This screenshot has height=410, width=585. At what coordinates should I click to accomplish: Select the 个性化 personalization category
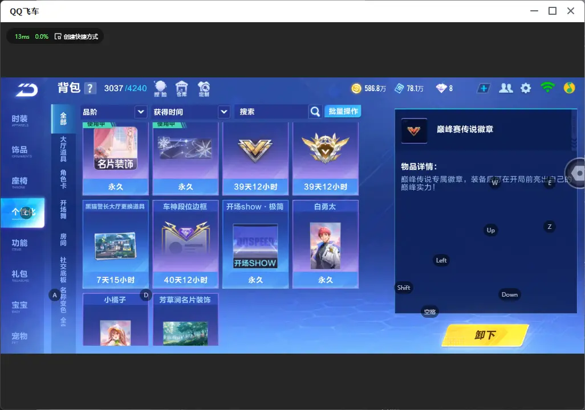22,212
